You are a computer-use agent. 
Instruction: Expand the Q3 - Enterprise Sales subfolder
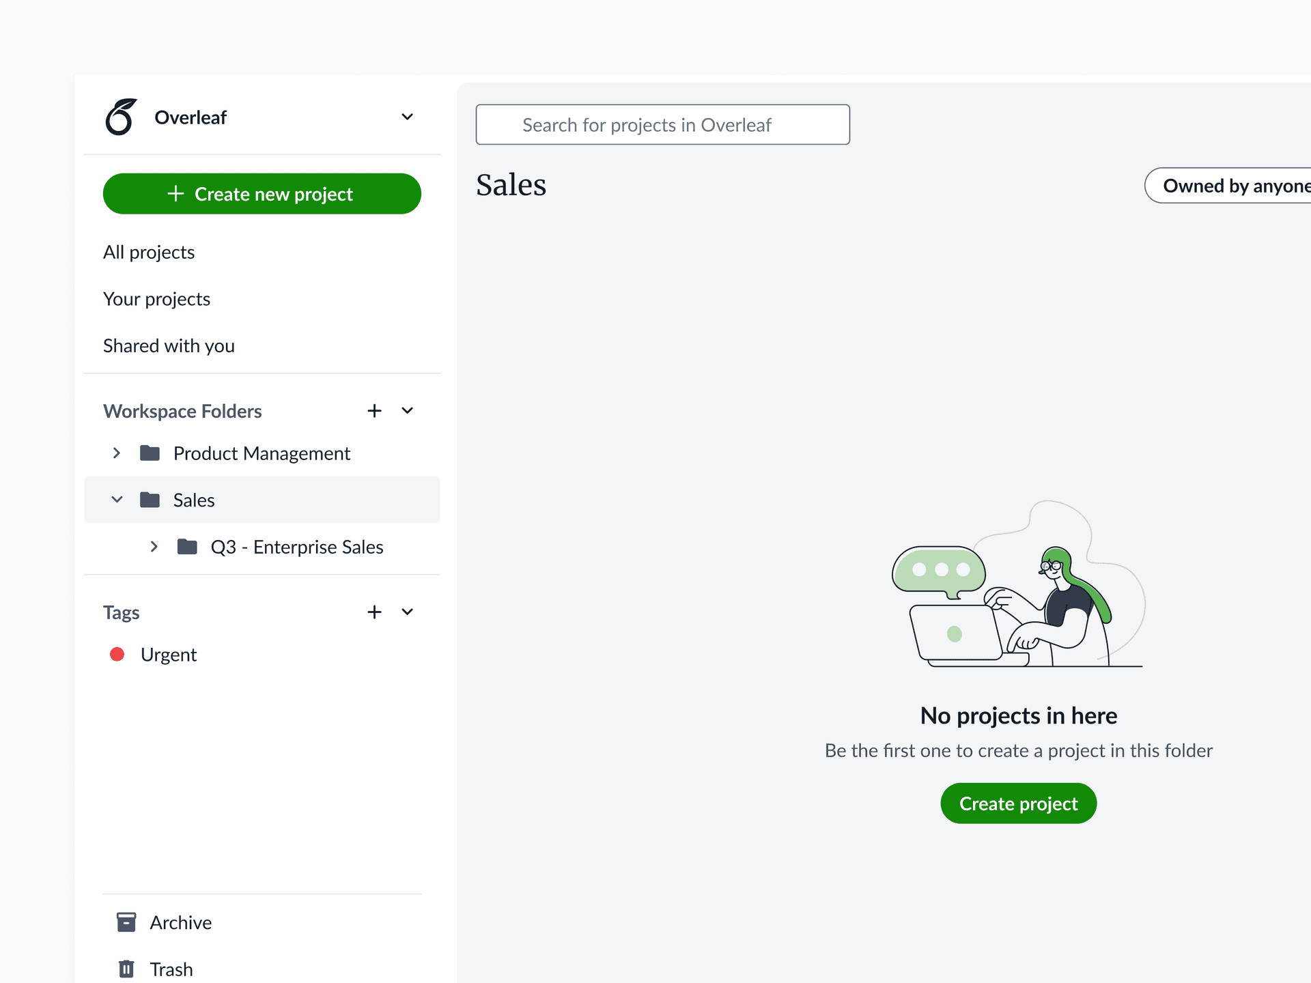point(154,547)
